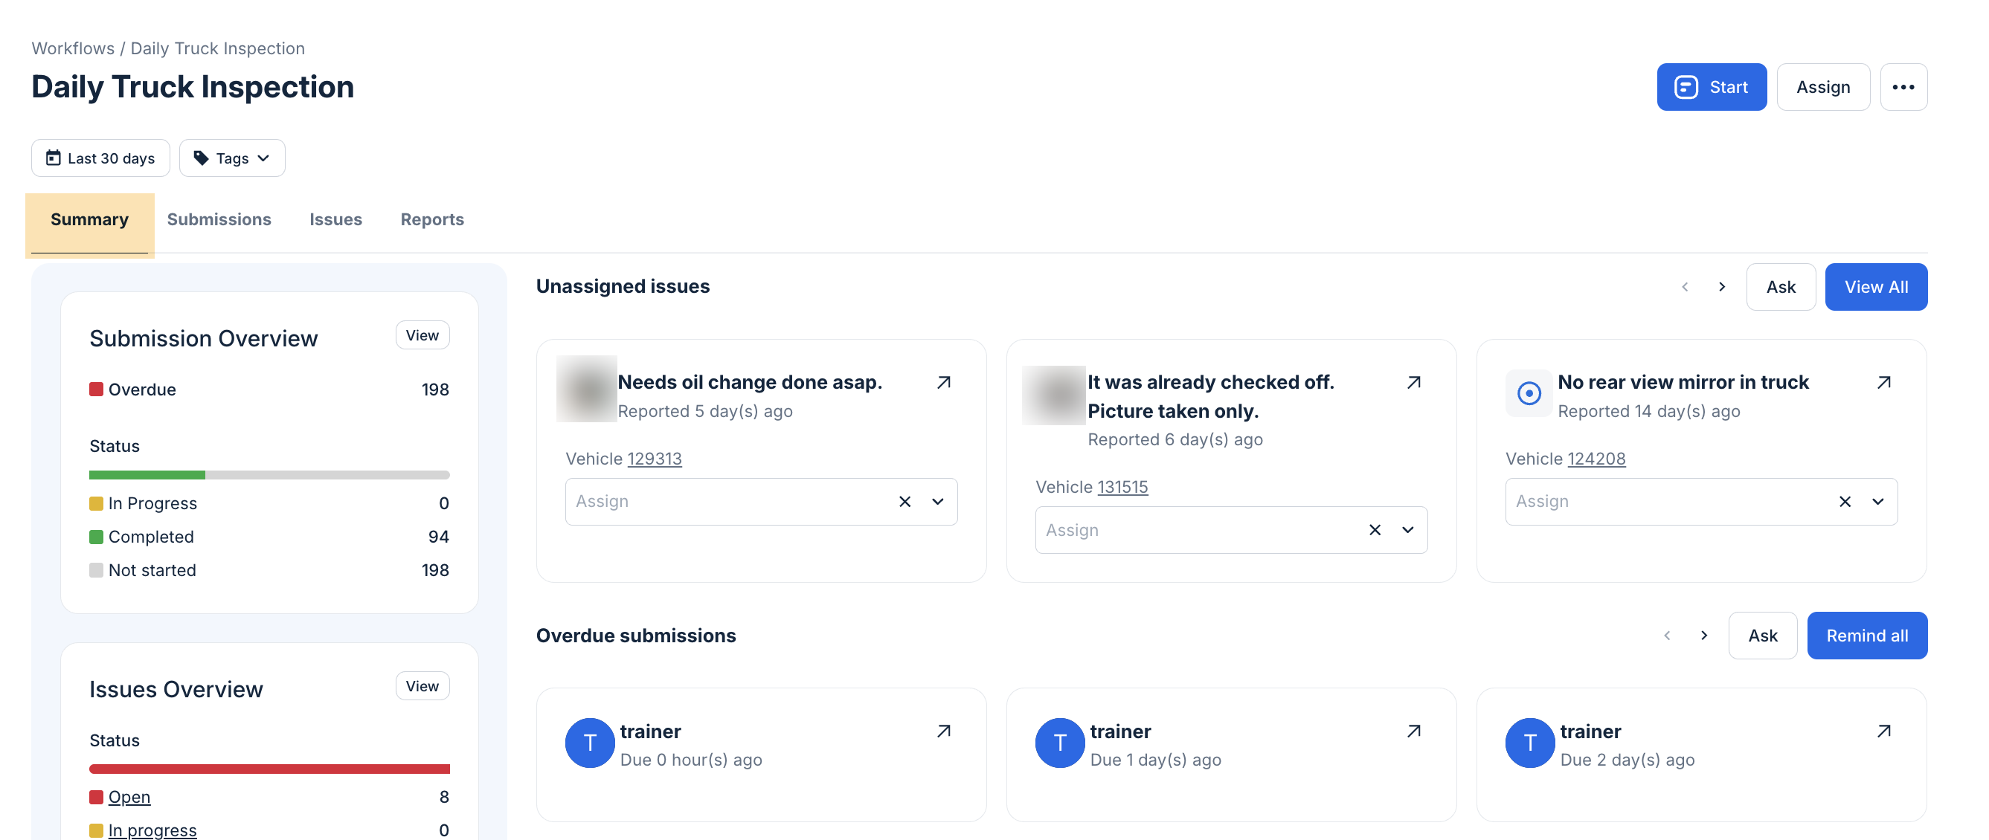Open the three-dot more options menu
1989x840 pixels.
[x=1903, y=87]
